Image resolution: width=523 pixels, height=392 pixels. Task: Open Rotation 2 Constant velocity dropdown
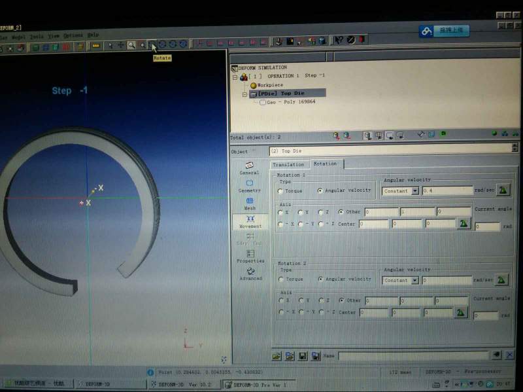pyautogui.click(x=414, y=280)
